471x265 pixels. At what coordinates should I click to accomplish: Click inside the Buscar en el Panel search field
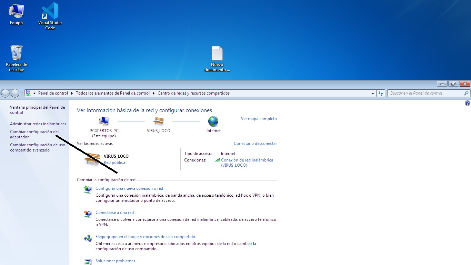424,93
